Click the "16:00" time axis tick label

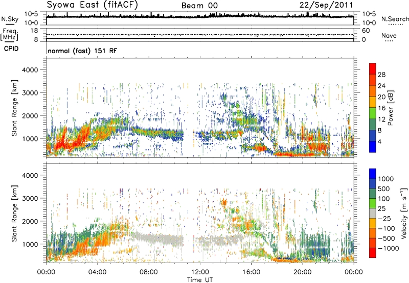pyautogui.click(x=251, y=272)
